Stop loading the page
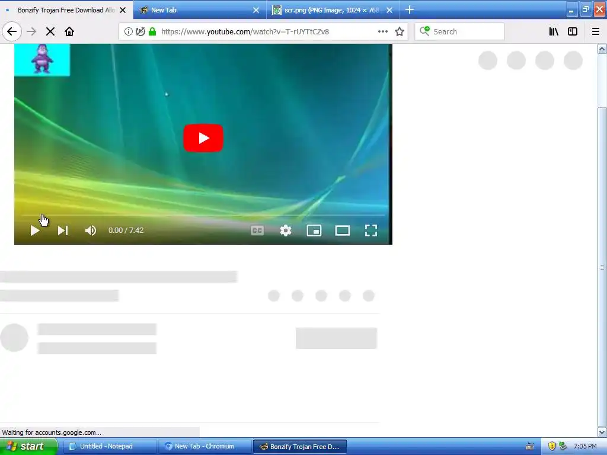Screen dimensions: 607x455 point(50,31)
